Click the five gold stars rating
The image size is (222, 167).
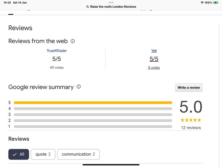pos(191,120)
